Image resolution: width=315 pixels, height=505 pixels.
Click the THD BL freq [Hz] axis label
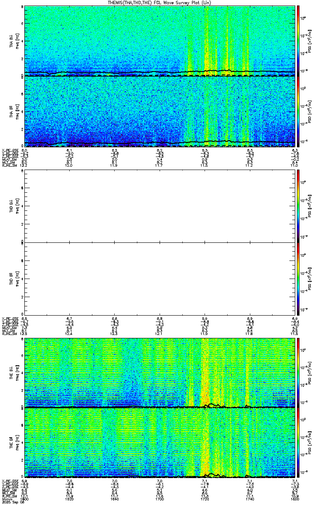pos(17,206)
